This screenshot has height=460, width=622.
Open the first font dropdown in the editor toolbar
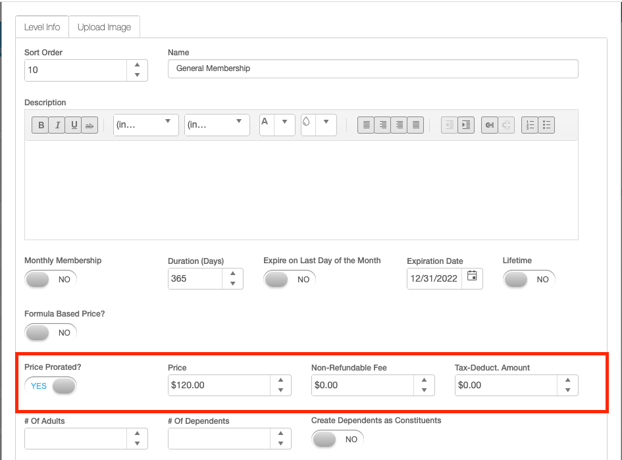[x=167, y=122]
